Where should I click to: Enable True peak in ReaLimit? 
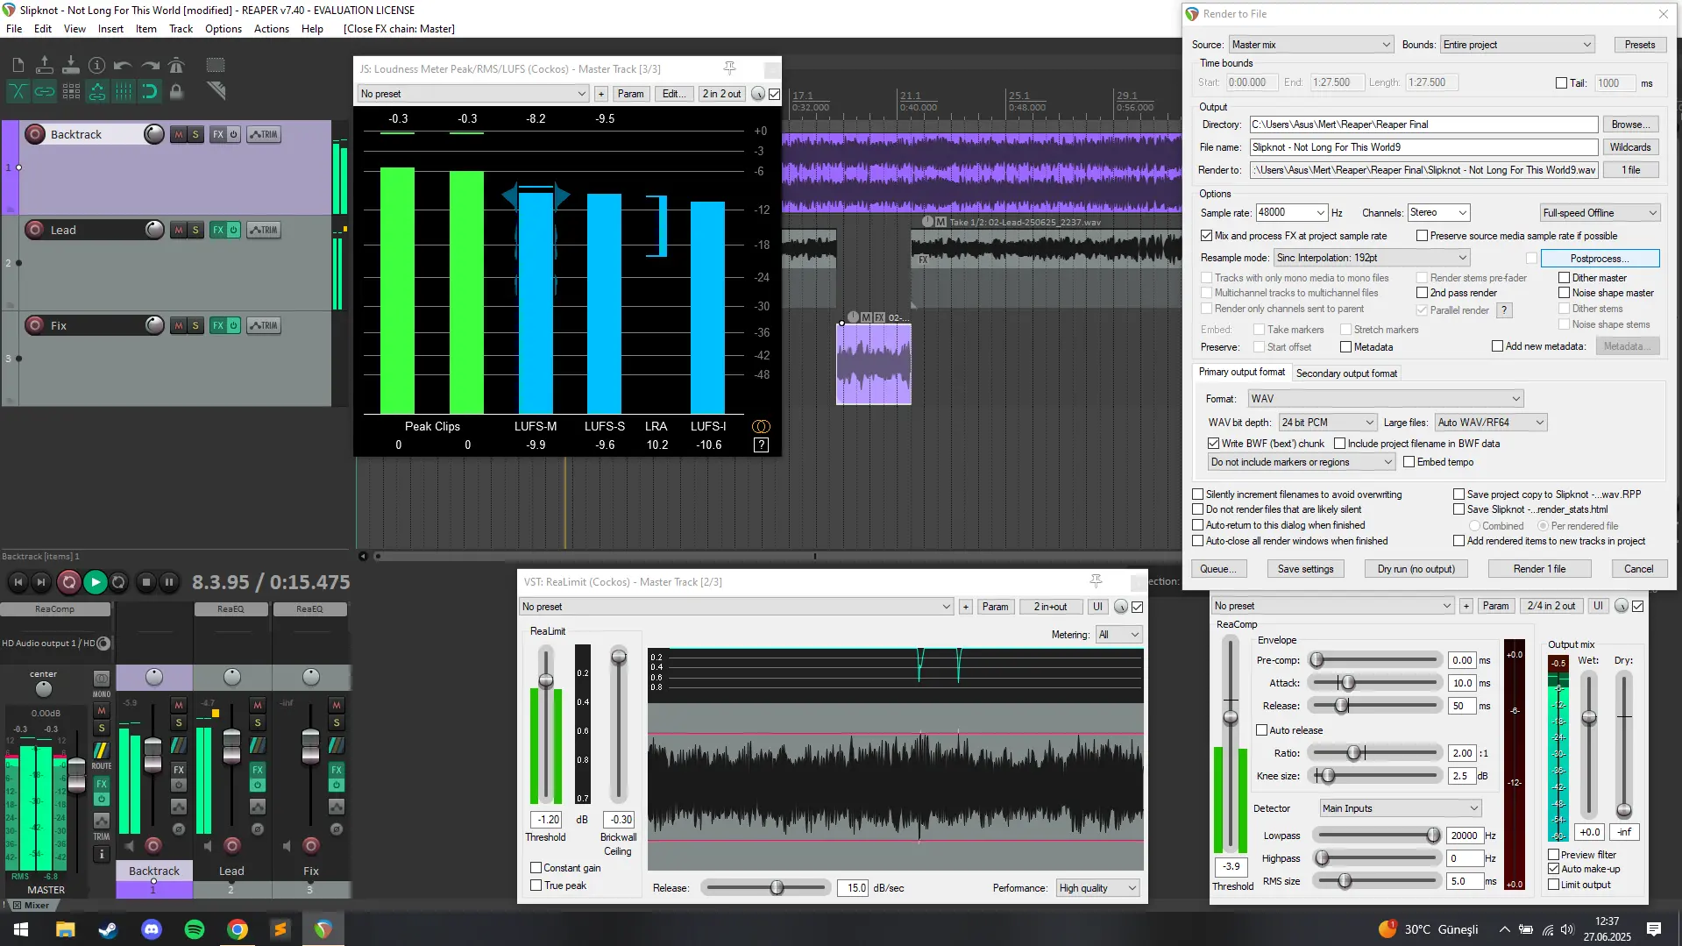click(x=536, y=886)
